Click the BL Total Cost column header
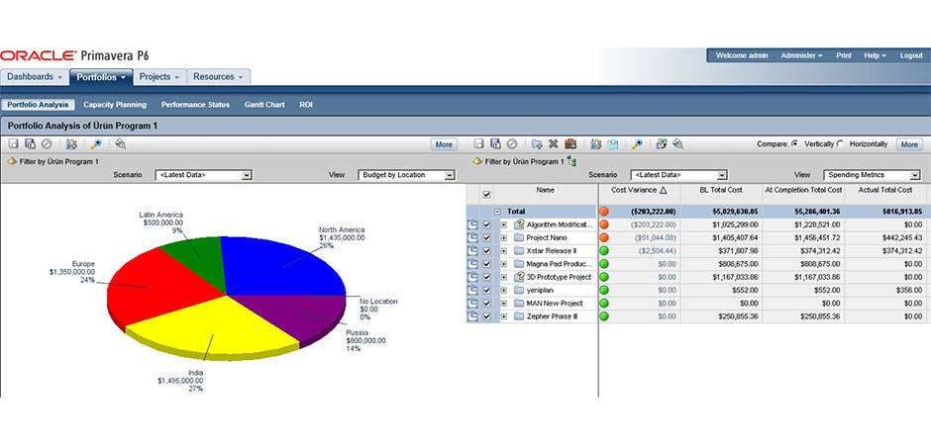This screenshot has height=445, width=931. point(721,190)
